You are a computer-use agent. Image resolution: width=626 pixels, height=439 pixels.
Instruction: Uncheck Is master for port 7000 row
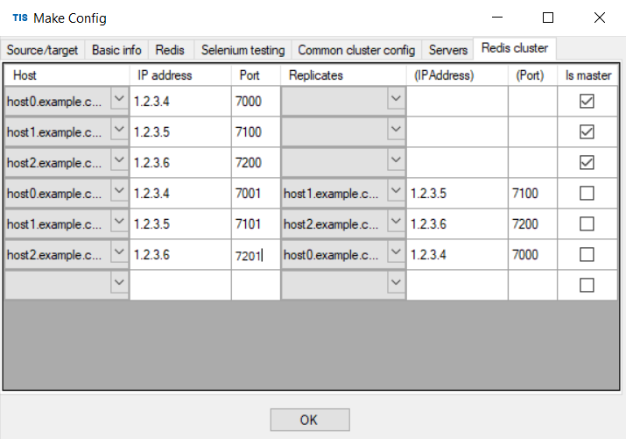587,101
